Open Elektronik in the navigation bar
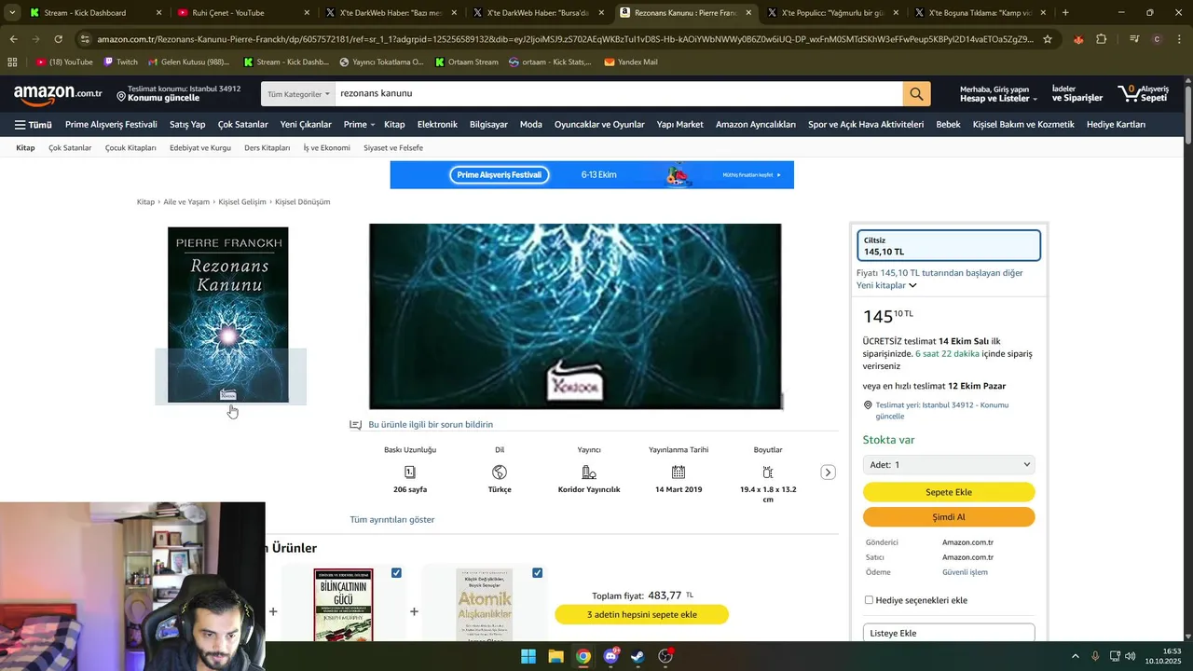 click(437, 125)
